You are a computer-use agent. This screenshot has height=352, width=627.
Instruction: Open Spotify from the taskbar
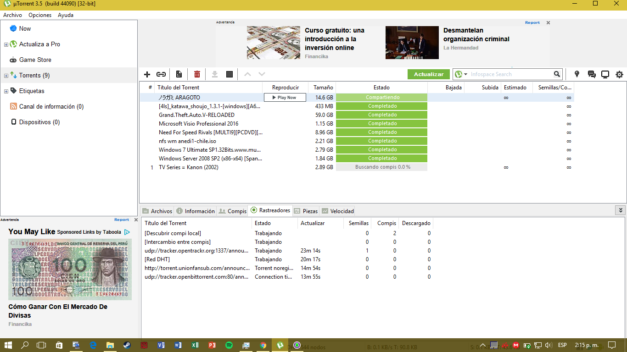[x=229, y=345]
